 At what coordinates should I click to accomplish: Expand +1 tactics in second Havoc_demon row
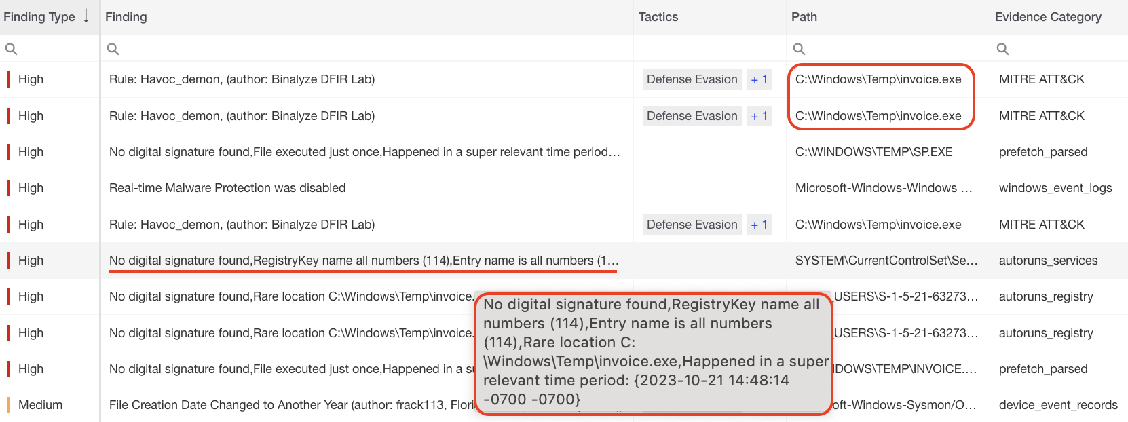[759, 116]
